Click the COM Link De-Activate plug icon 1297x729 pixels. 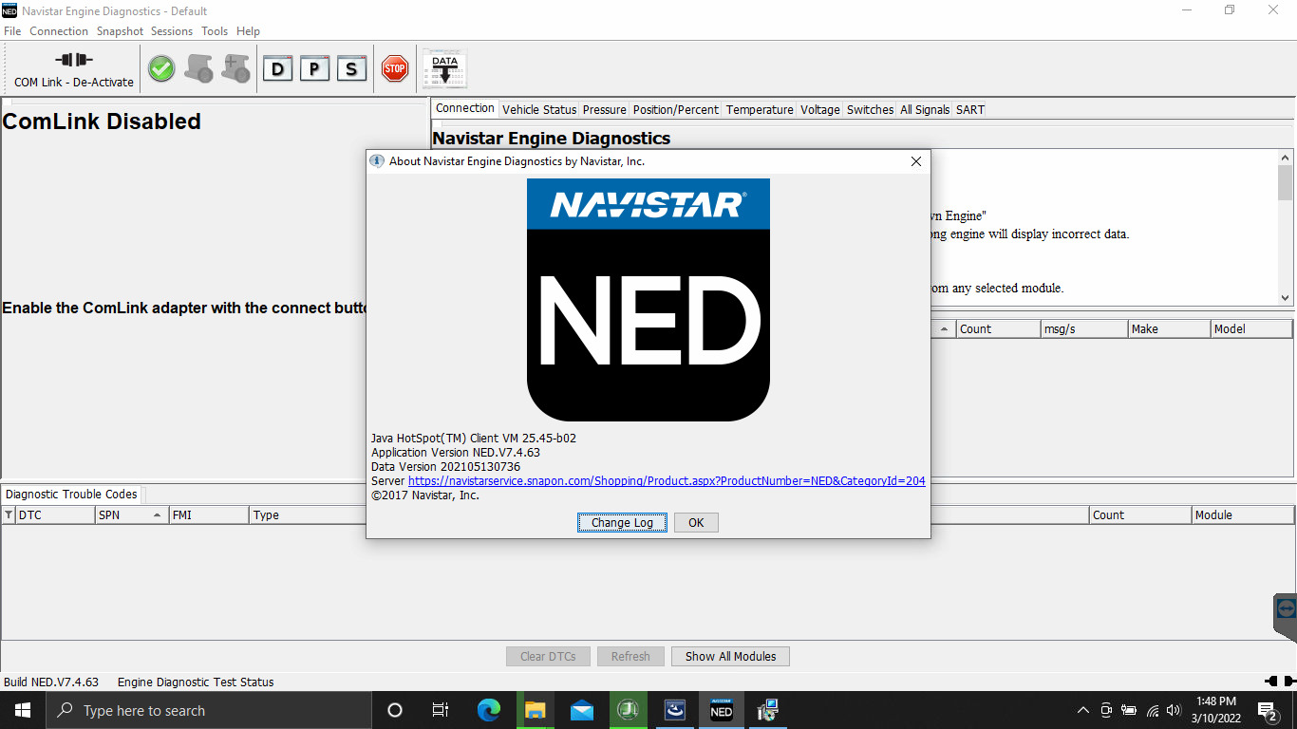click(x=73, y=59)
